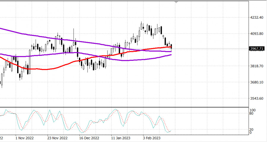Screen dimensions: 267x142
Task: Click the 3543.60 price axis label
Action: click(x=257, y=98)
